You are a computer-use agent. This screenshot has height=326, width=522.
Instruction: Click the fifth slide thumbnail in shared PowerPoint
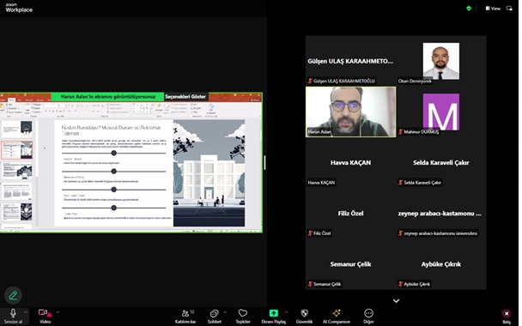click(16, 212)
